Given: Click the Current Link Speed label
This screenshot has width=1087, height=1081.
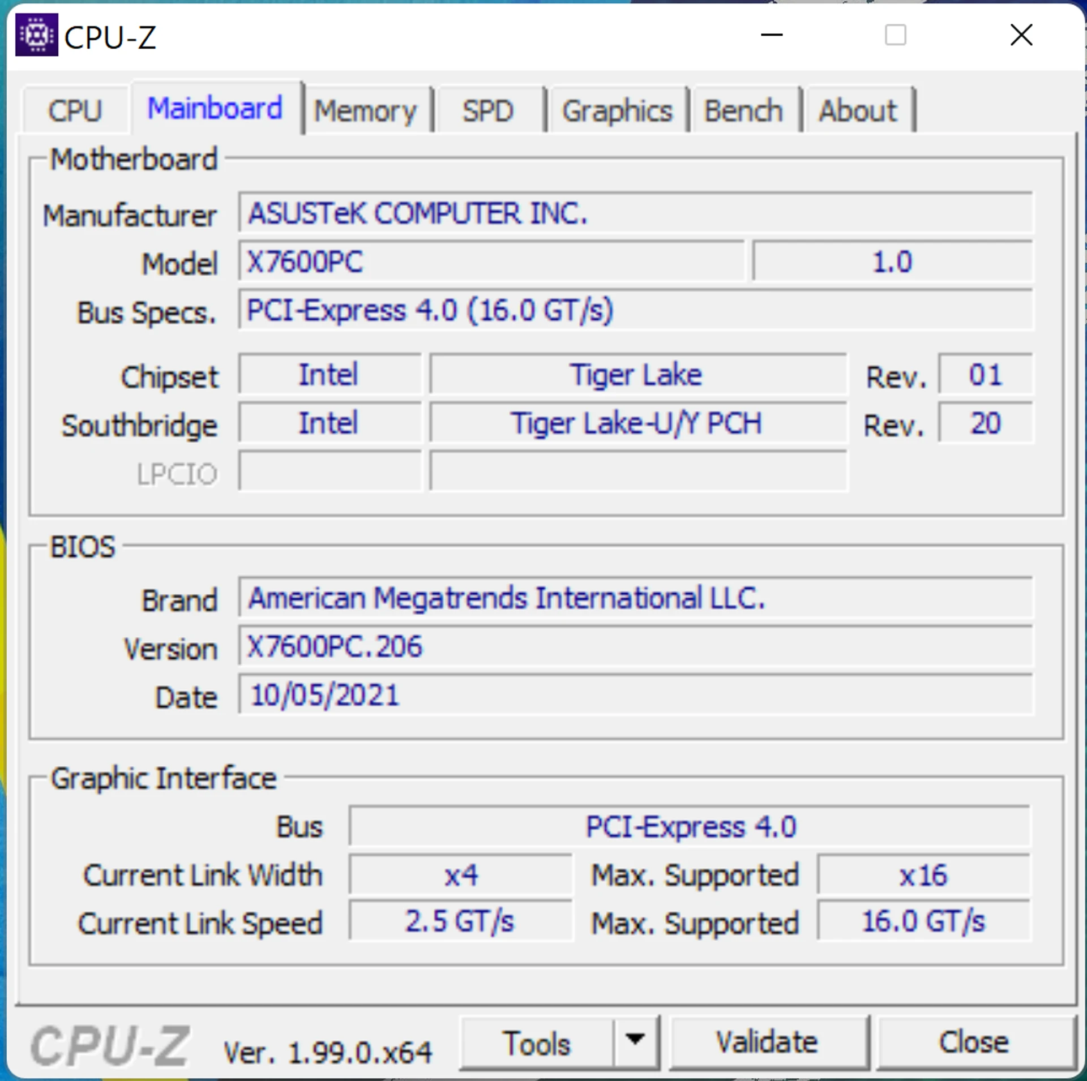Looking at the screenshot, I should coord(200,924).
